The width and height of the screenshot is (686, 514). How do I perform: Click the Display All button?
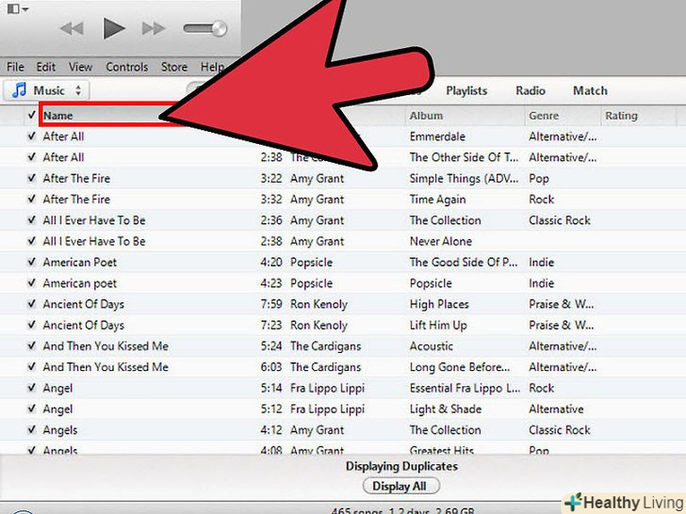pos(401,486)
